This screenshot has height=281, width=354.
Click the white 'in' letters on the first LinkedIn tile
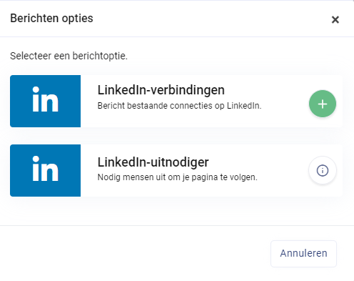click(45, 99)
